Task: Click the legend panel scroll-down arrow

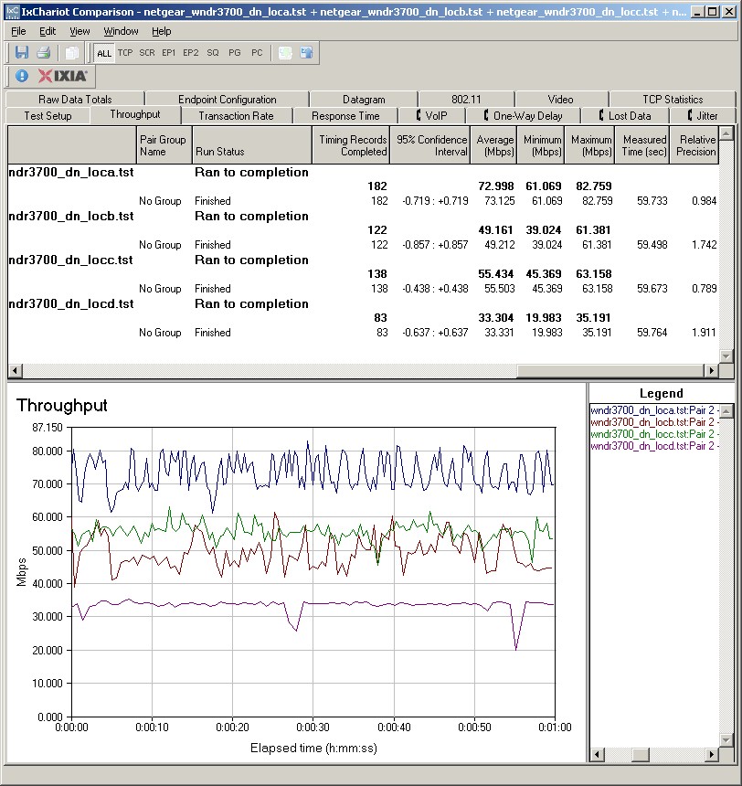Action: [726, 740]
